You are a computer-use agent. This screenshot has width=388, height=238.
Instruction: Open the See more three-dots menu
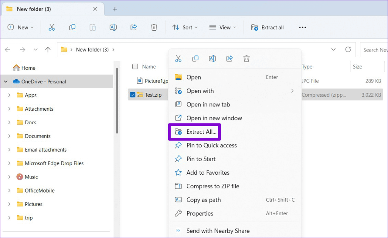302,27
